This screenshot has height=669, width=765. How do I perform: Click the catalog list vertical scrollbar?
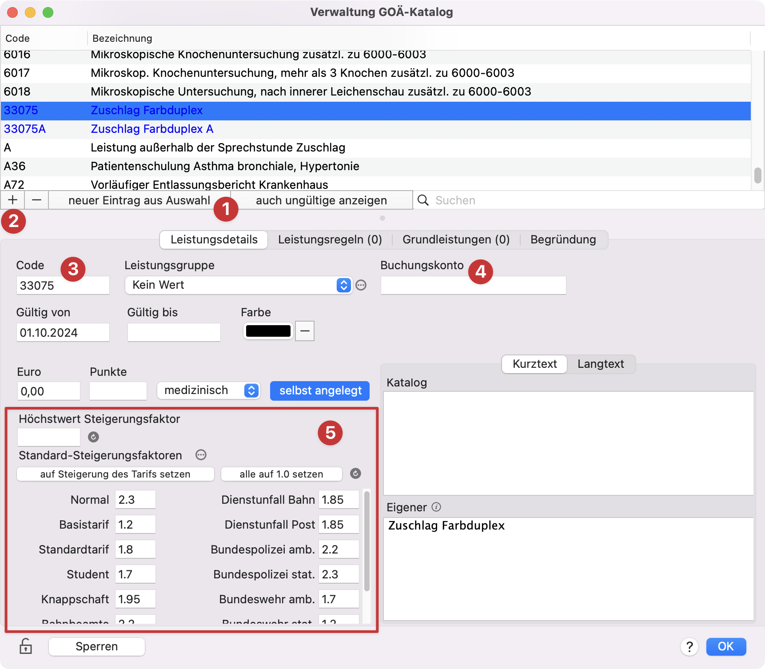pyautogui.click(x=758, y=175)
